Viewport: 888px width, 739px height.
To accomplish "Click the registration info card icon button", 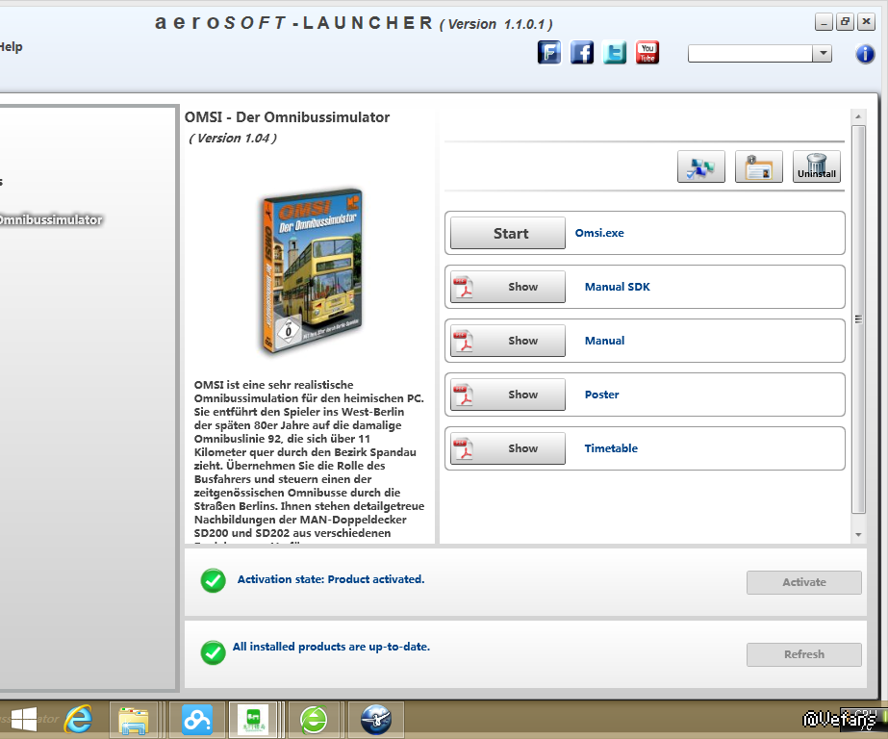I will click(x=758, y=166).
